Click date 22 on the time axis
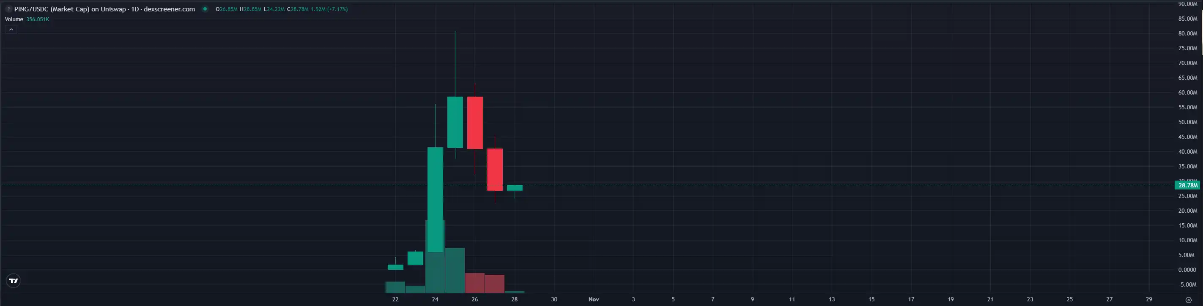Screen dimensions: 1203x306 tap(395, 300)
